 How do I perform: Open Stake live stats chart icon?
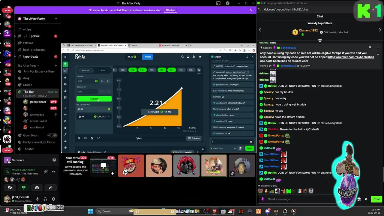click(92, 138)
